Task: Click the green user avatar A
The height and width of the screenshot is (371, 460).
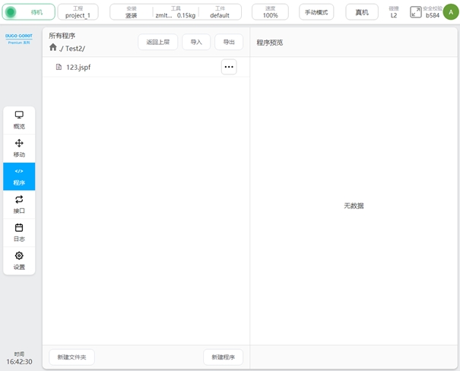Action: (451, 11)
